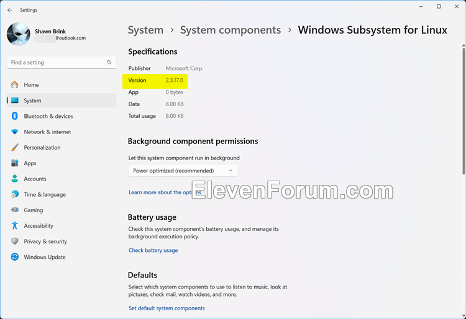The height and width of the screenshot is (319, 466).
Task: Click the version value 2.3.17.0
Action: [175, 80]
